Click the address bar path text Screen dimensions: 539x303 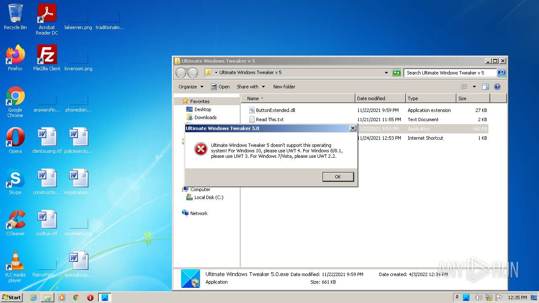250,73
